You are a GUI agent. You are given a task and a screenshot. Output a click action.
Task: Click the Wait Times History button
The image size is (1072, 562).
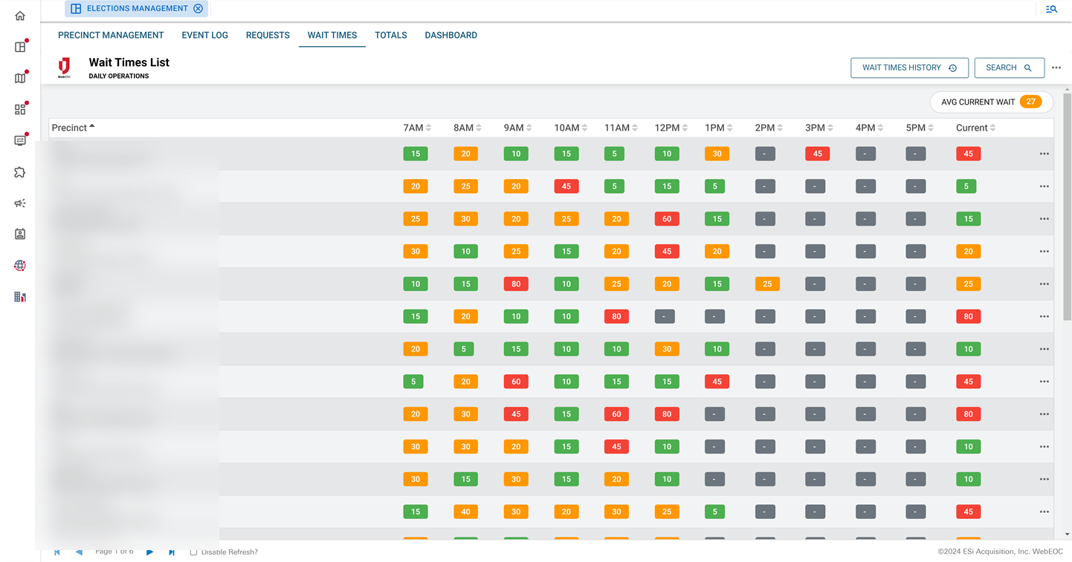(x=909, y=68)
